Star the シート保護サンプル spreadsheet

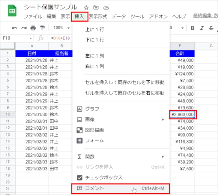(86, 8)
